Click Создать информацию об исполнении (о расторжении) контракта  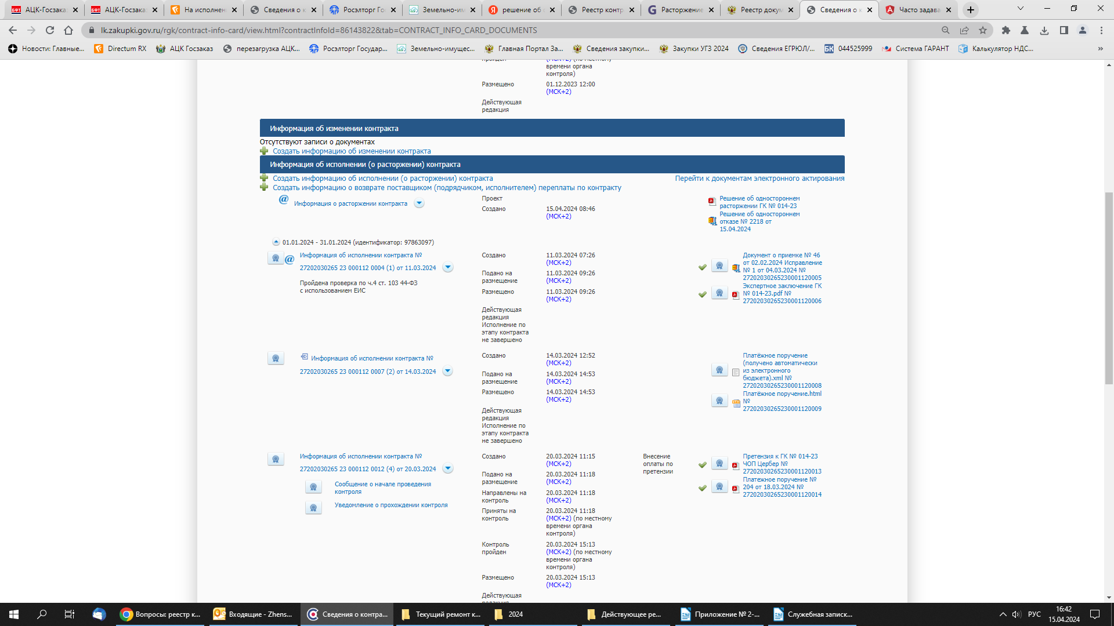[x=382, y=179]
